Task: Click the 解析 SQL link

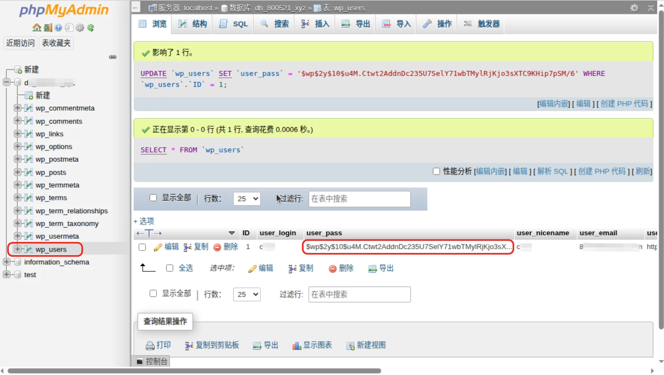Action: click(553, 172)
